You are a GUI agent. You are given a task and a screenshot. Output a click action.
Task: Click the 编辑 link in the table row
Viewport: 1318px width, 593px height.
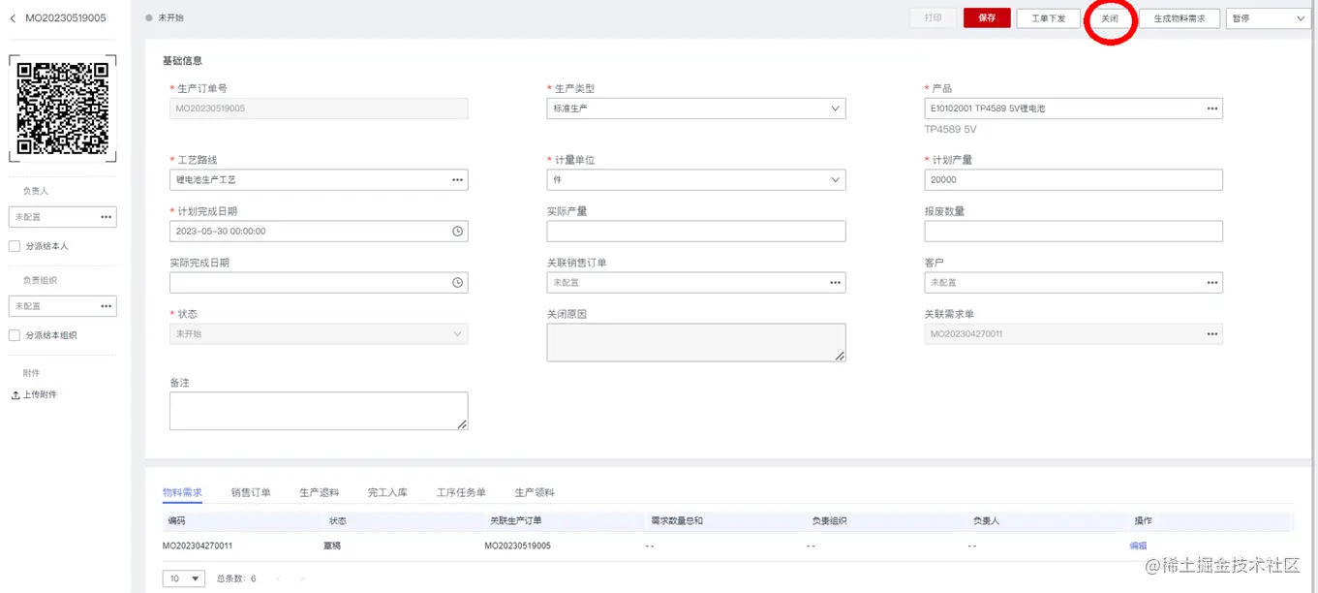(x=1138, y=546)
